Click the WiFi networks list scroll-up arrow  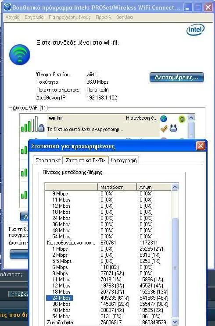(191, 118)
